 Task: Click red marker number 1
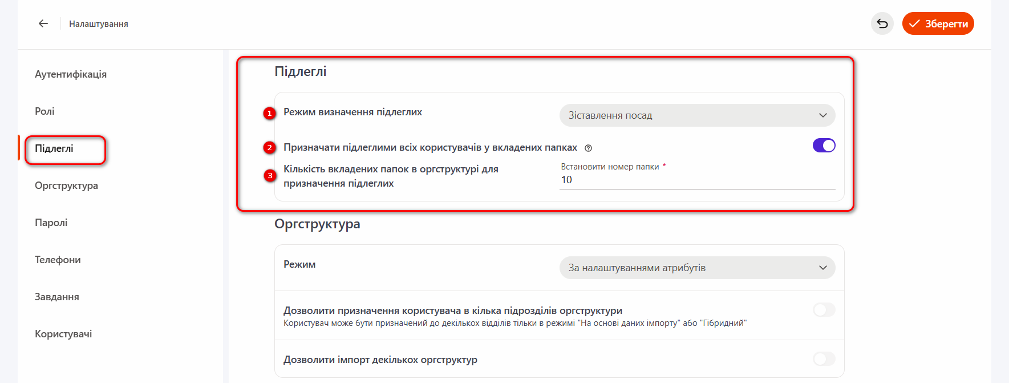coord(269,113)
